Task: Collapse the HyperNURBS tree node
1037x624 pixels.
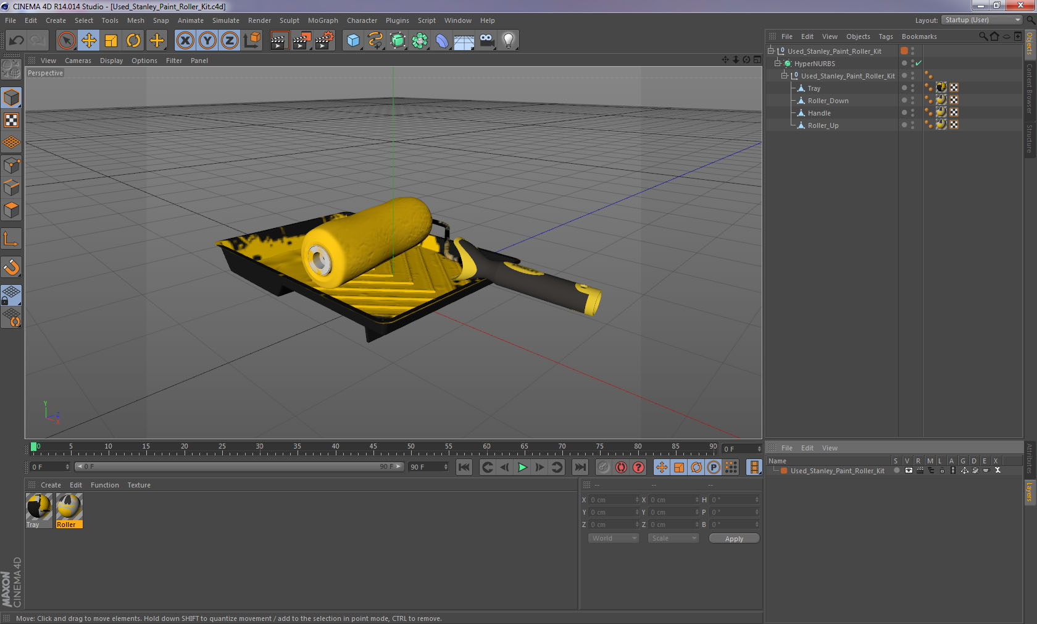Action: coord(778,64)
